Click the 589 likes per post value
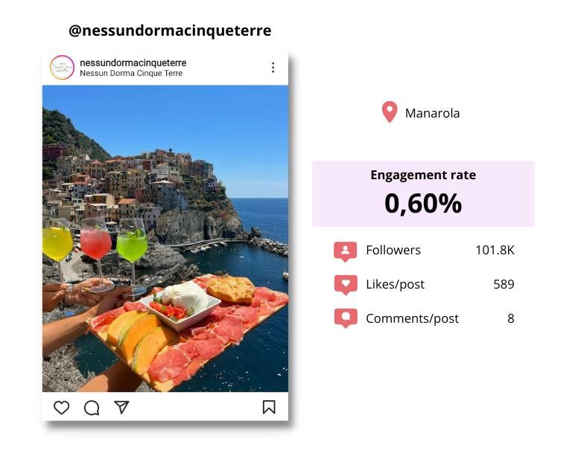The image size is (581, 470). tap(504, 284)
